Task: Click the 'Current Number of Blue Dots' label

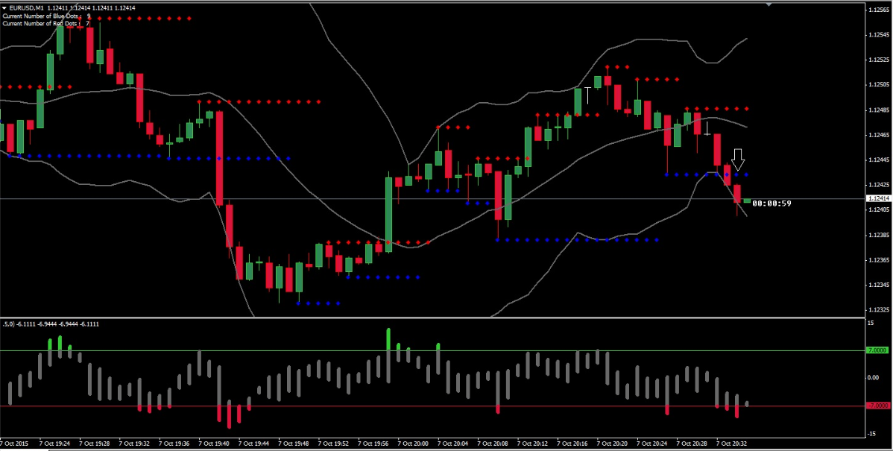Action: click(x=42, y=16)
